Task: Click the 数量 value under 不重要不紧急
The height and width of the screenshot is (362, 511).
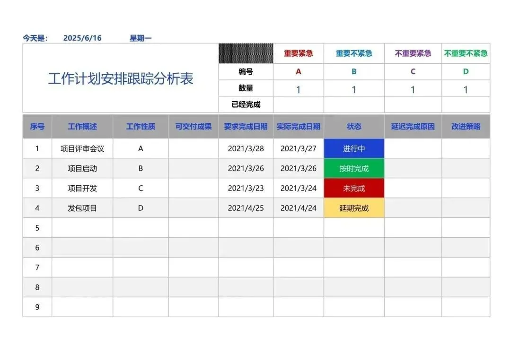Action: [466, 88]
